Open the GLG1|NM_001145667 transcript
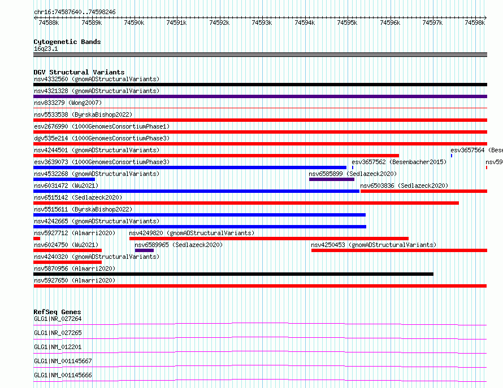 point(63,361)
